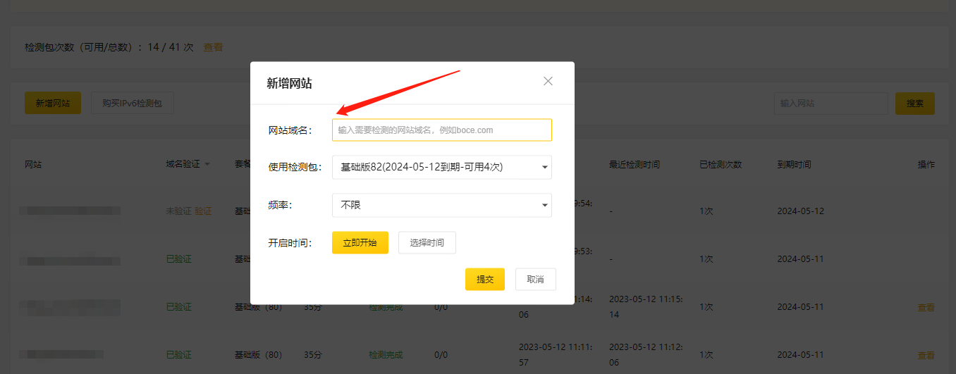Click the 验证 link next to 未验证
The width and height of the screenshot is (956, 374).
pyautogui.click(x=203, y=211)
